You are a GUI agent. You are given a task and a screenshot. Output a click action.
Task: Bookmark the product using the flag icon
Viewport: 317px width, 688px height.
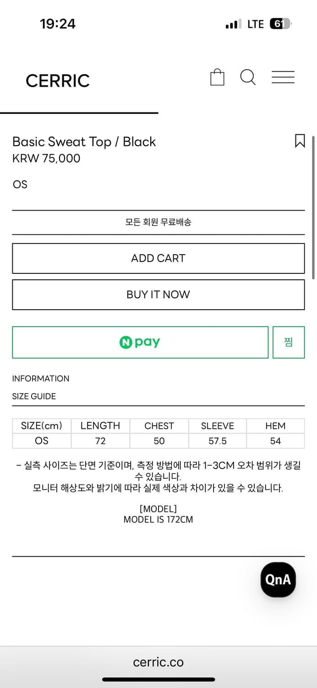coord(301,141)
